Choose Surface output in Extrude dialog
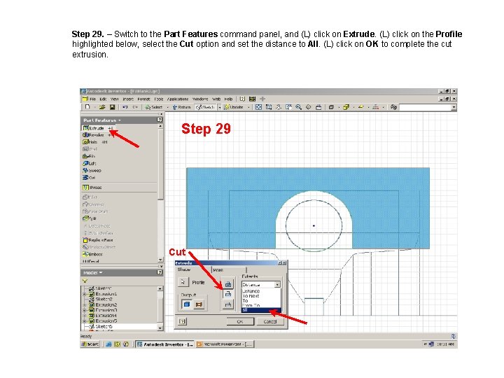Viewport: 504px width, 378px height. point(199,304)
